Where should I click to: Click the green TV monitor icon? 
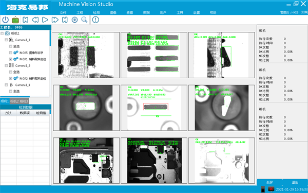(15, 20)
